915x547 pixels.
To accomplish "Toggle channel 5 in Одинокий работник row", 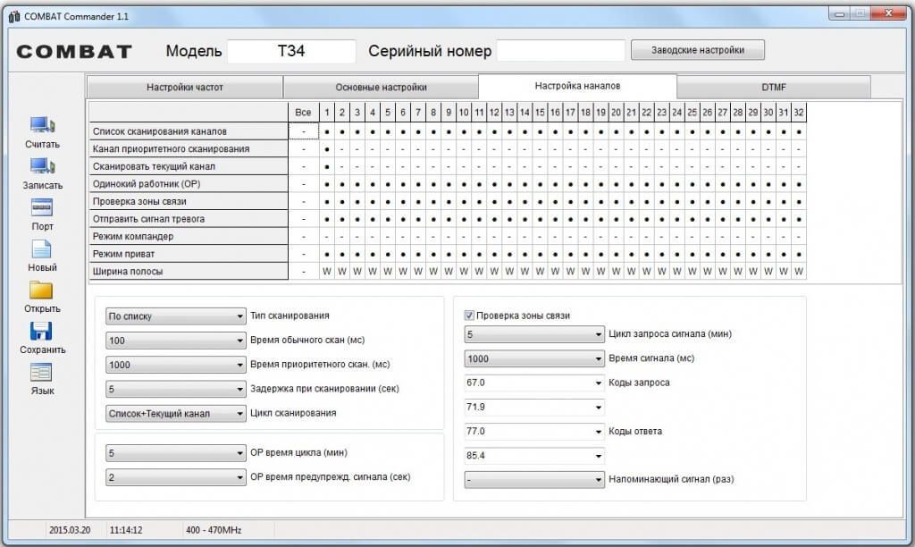I will click(x=388, y=184).
